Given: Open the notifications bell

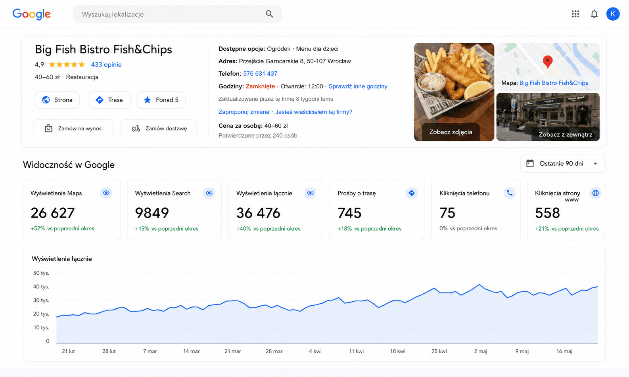Looking at the screenshot, I should click(x=594, y=14).
